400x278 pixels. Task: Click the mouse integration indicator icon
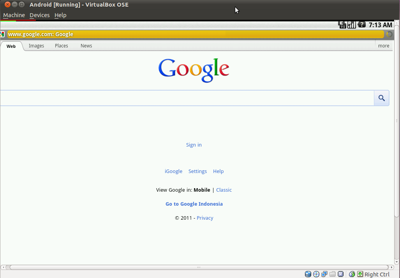click(352, 274)
